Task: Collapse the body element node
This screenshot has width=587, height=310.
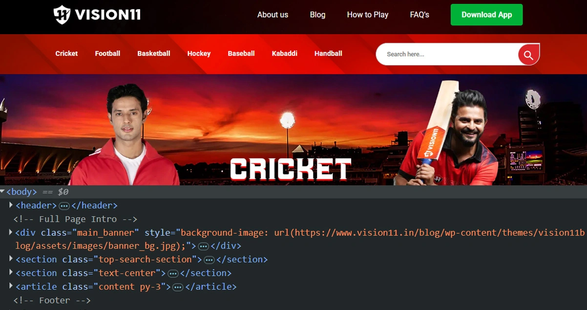Action: pyautogui.click(x=3, y=192)
